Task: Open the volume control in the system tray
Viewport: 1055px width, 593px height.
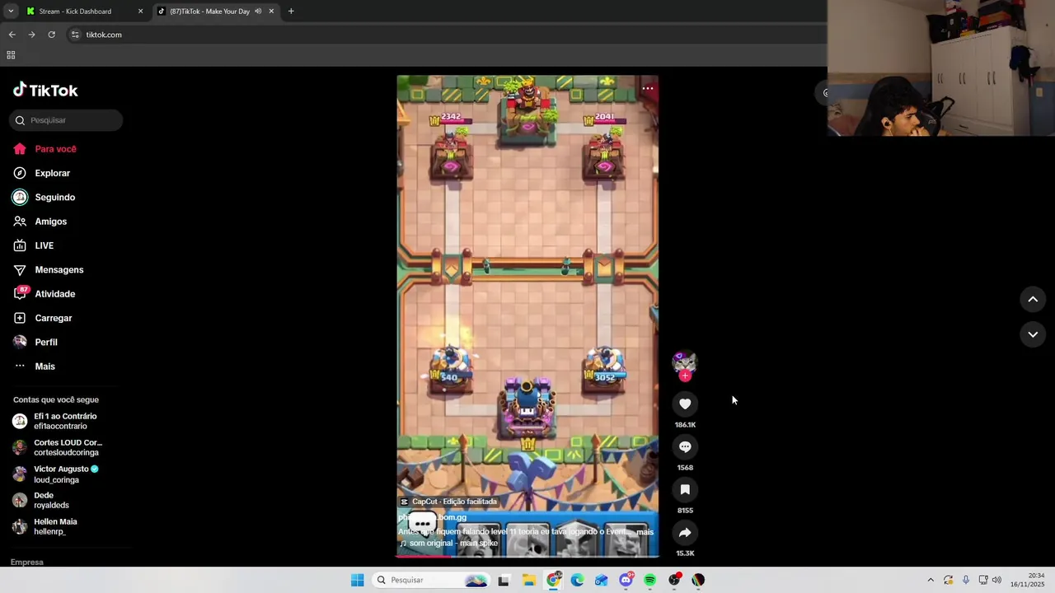Action: coord(996,580)
